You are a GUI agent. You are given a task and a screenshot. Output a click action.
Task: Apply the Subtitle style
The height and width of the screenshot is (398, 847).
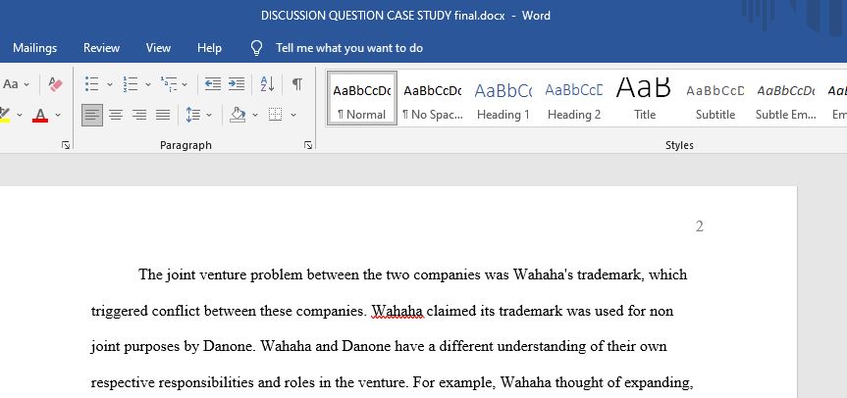[x=715, y=98]
